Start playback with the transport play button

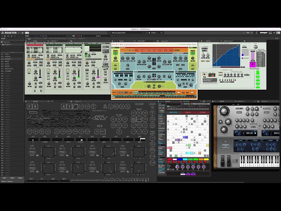click(149, 33)
